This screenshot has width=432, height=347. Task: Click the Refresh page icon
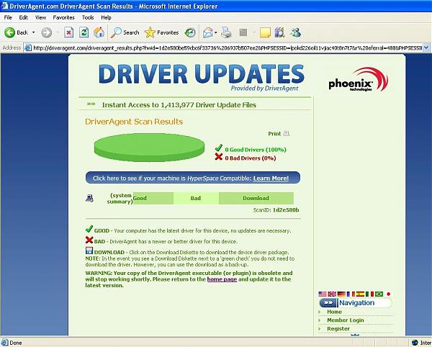[x=84, y=32]
